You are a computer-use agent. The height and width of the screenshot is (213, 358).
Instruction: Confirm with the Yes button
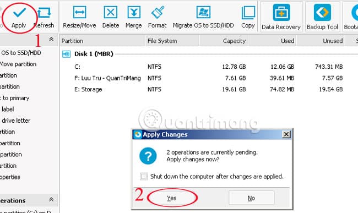[172, 198]
